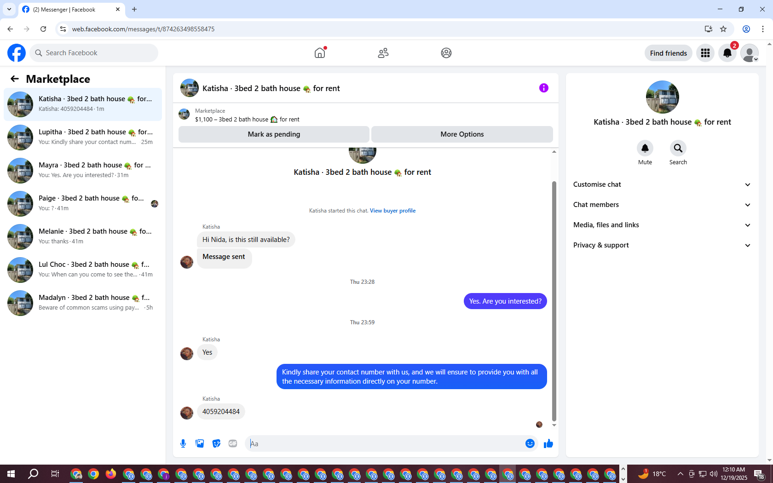Open Windows taskbar search

coord(33,474)
